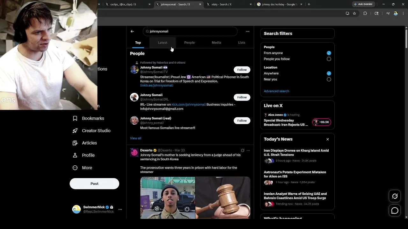Image resolution: width=408 pixels, height=229 pixels.
Task: Dismiss the Today's News panel
Action: pyautogui.click(x=327, y=139)
